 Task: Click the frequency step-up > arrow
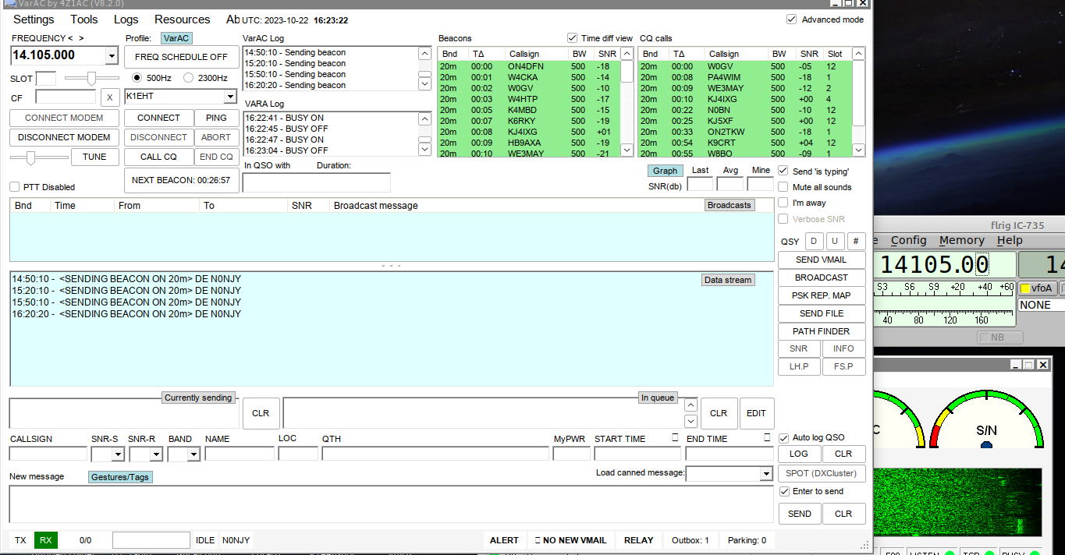81,38
